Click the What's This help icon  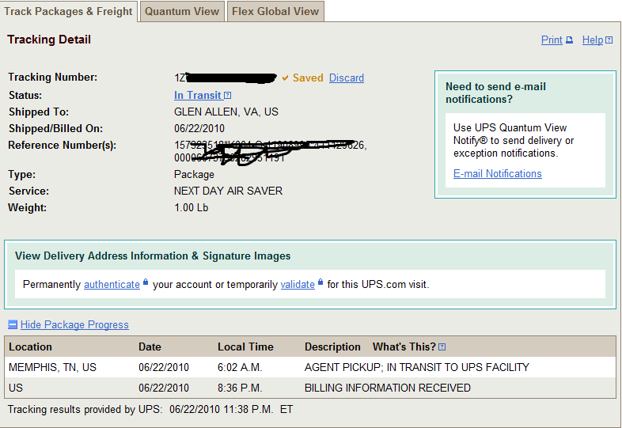click(x=442, y=347)
